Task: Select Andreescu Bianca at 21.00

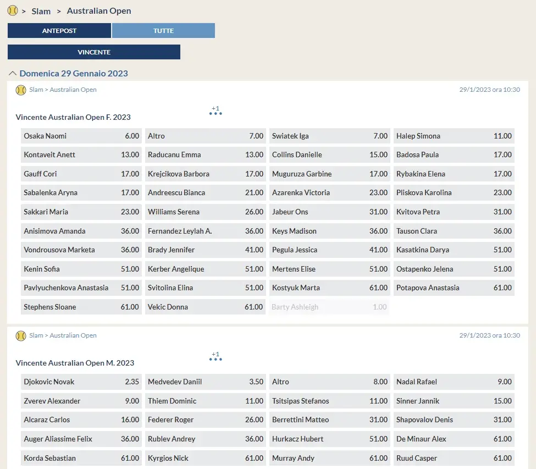Action: [x=206, y=192]
